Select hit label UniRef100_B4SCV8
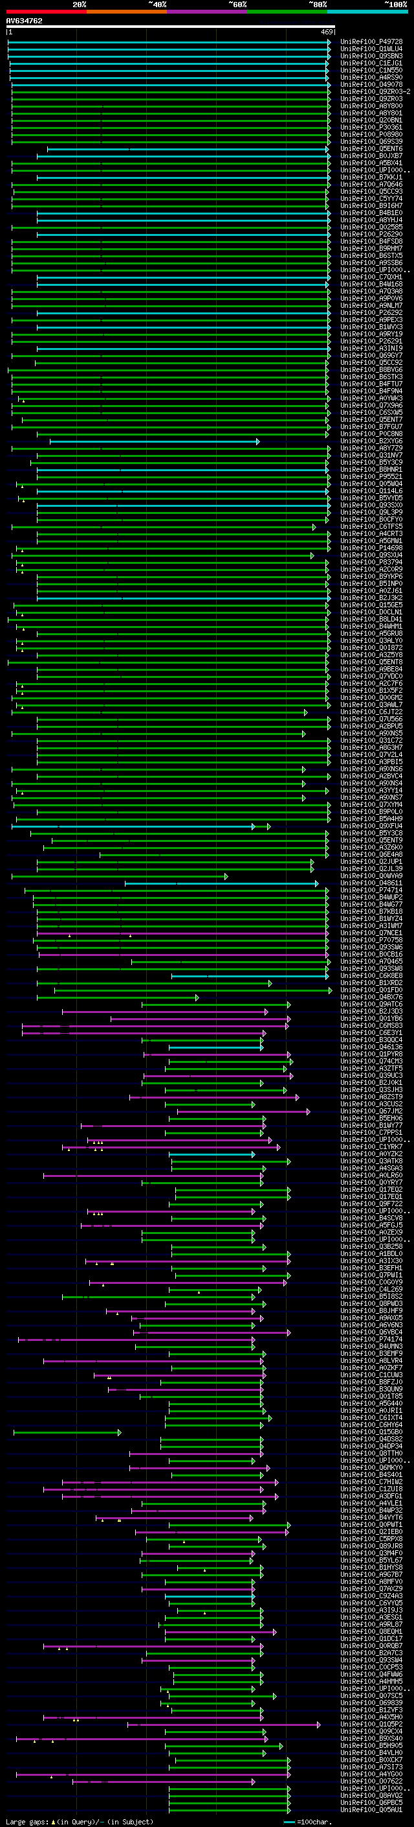 pyautogui.click(x=371, y=1218)
